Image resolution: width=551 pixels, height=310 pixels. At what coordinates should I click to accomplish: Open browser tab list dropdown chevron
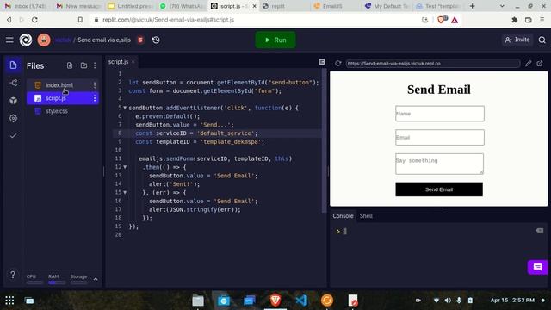pos(502,6)
